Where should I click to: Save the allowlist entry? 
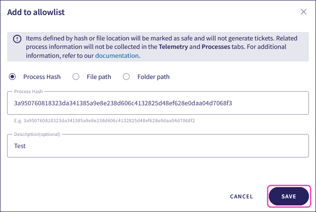289,196
